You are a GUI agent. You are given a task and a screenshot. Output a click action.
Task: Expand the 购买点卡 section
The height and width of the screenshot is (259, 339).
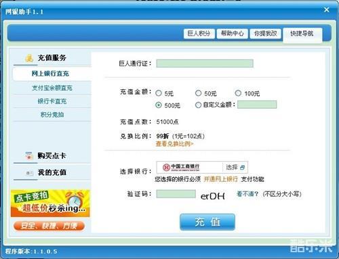coord(52,156)
